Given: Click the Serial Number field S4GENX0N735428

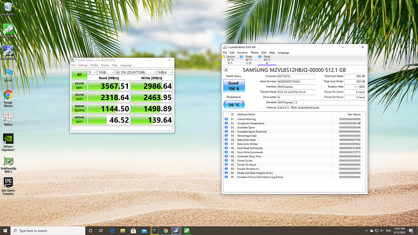Looking at the screenshot, I should (x=296, y=81).
